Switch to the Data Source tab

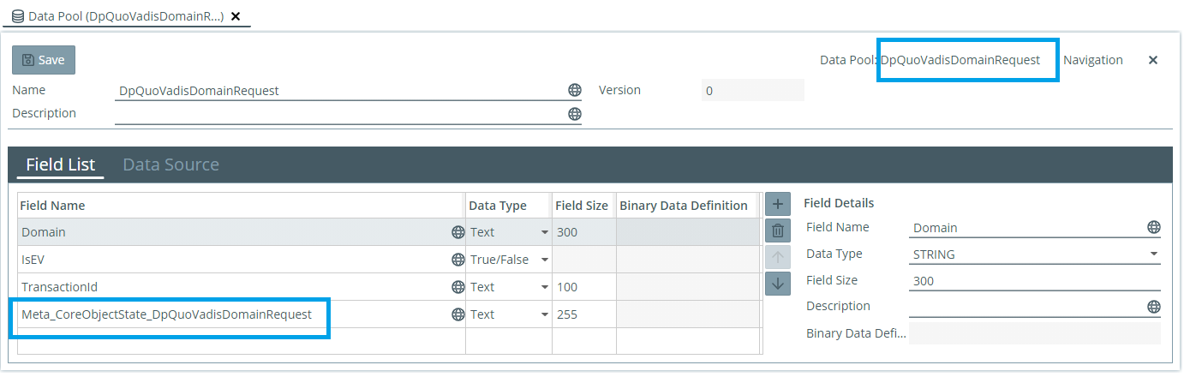170,165
